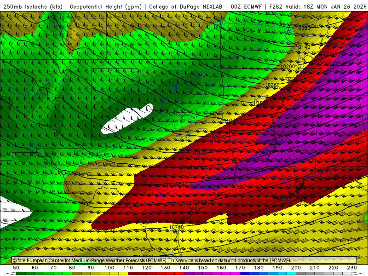Click the 80 value on the color scale
Image resolution: width=368 pixels, height=276 pixels.
pyautogui.click(x=72, y=268)
